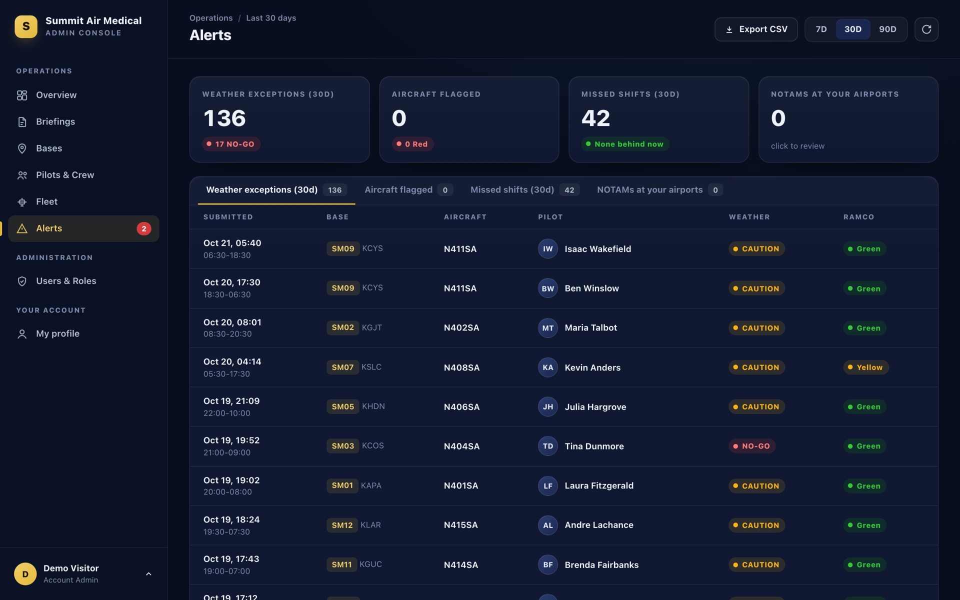The width and height of the screenshot is (960, 600).
Task: Switch to Aircraft flagged tab
Action: tap(408, 190)
